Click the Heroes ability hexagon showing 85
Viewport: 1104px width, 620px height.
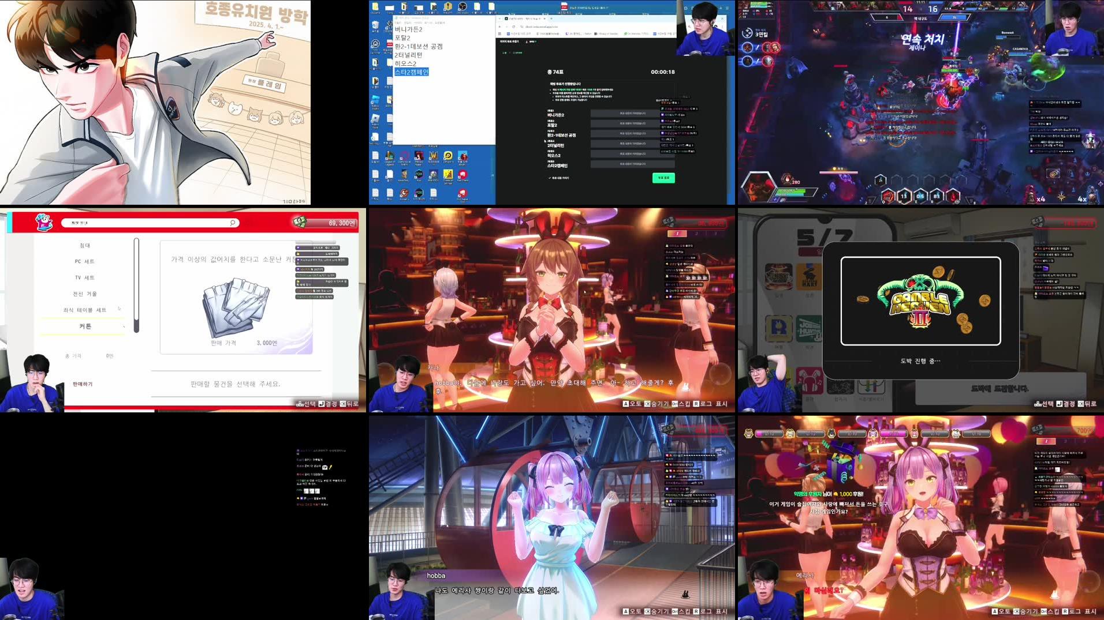pos(937,196)
